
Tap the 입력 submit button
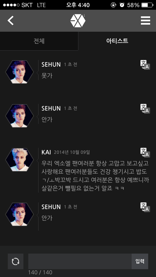pyautogui.click(x=140, y=261)
